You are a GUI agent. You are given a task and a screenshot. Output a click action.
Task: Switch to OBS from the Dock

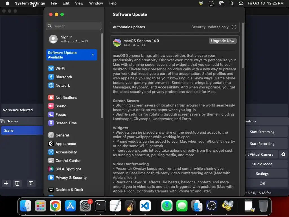coord(212,206)
